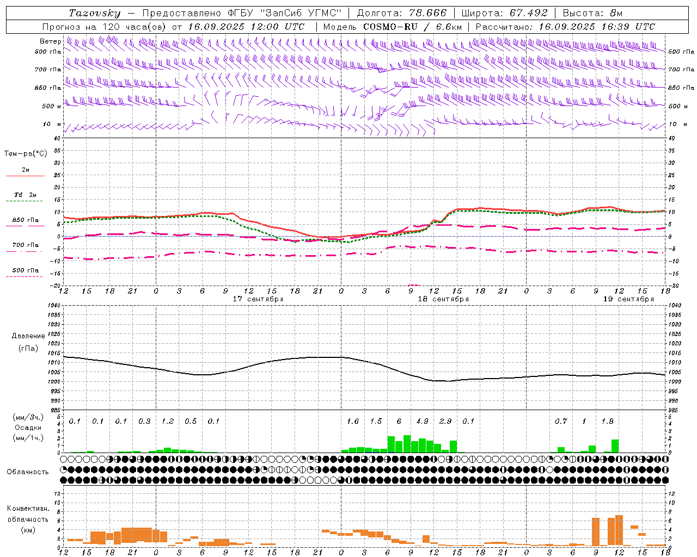Viewport: 697px width, 557px height.
Task: Select the 'Рассчитано: 16.09.2025 16:39 UTC' text
Action: (565, 27)
